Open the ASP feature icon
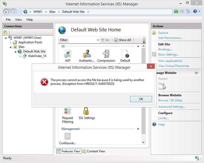Image resolution: width=204 pixels, height=163 pixels. click(68, 54)
